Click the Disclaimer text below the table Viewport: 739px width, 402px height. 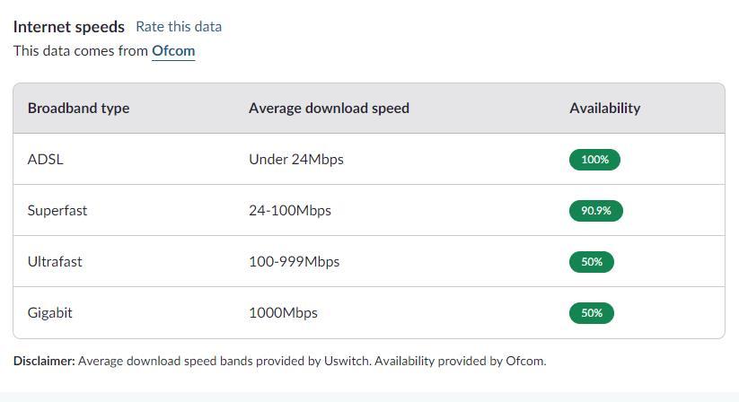pos(280,361)
